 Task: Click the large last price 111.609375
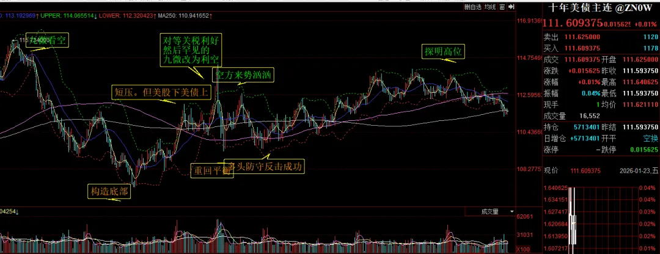point(572,23)
